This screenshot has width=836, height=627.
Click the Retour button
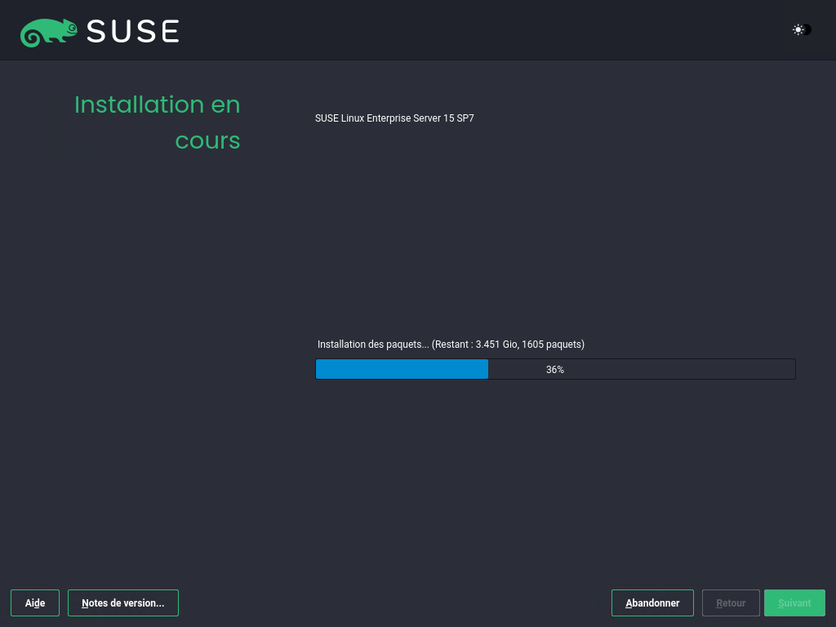tap(731, 603)
